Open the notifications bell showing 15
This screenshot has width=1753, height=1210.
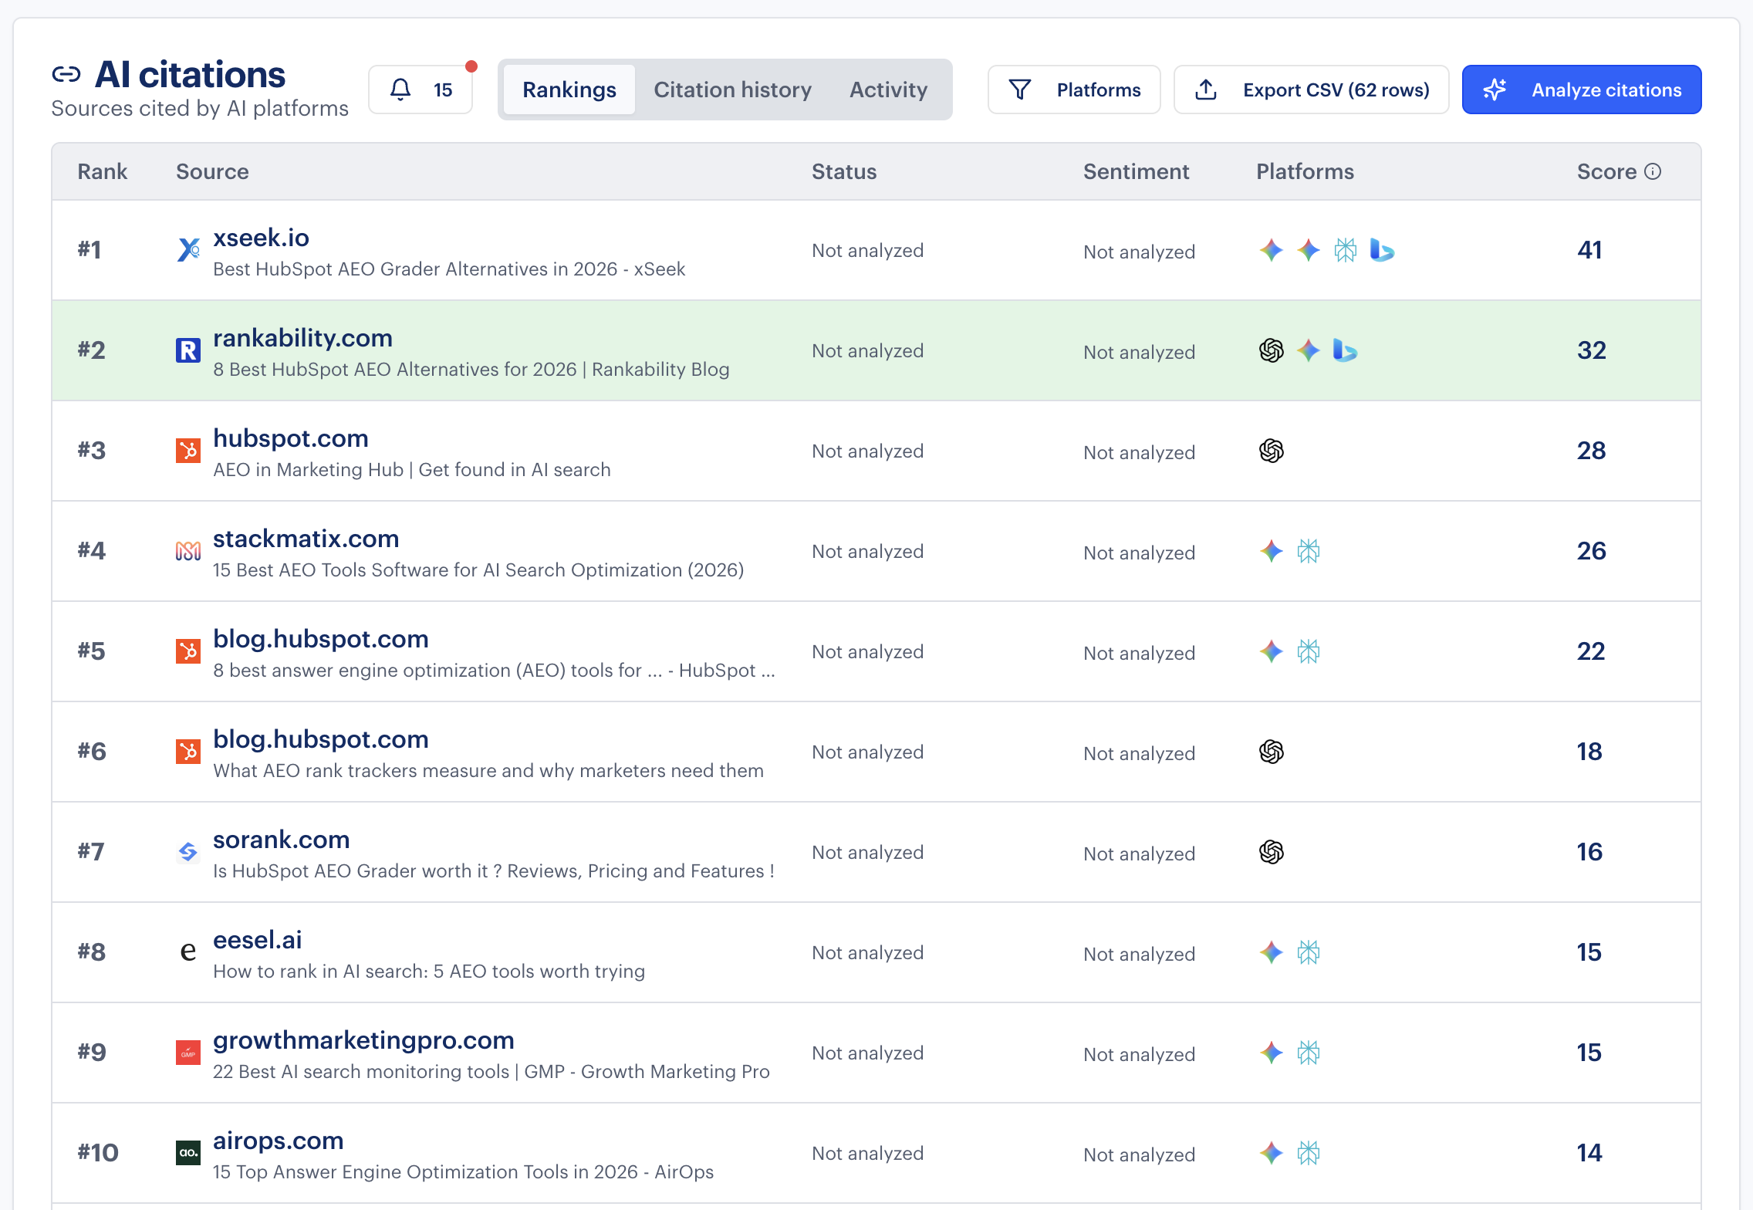tap(421, 89)
